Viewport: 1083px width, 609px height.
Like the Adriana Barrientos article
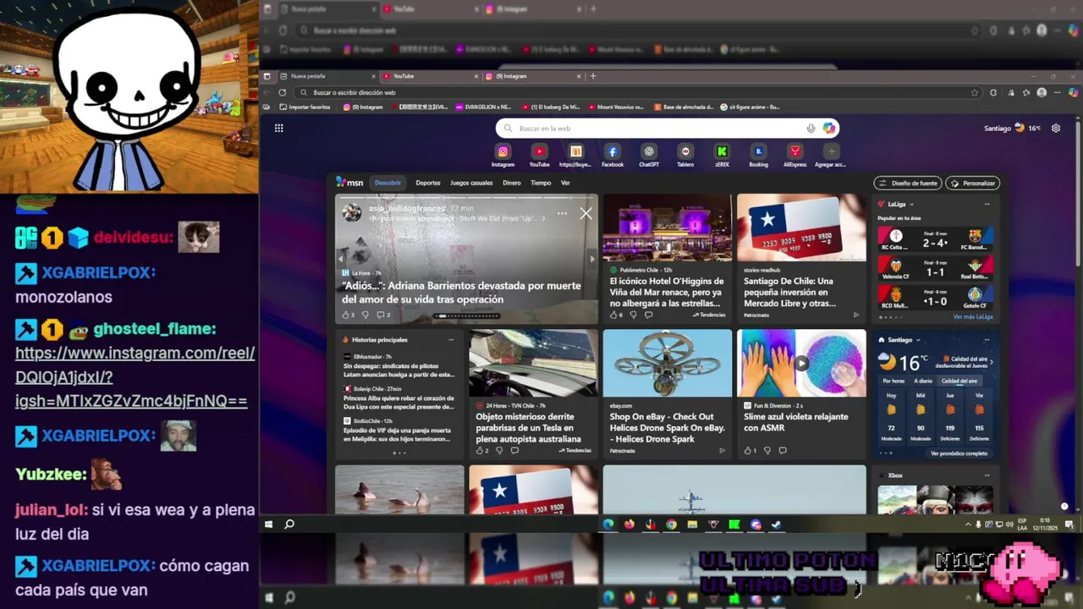coord(345,315)
